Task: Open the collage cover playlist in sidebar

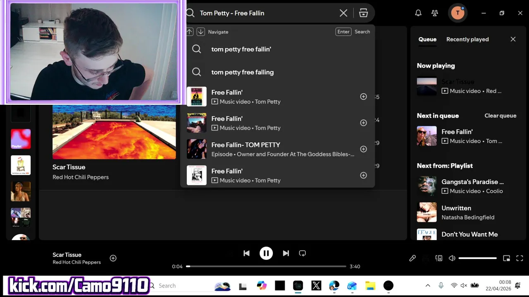Action: pos(21,217)
